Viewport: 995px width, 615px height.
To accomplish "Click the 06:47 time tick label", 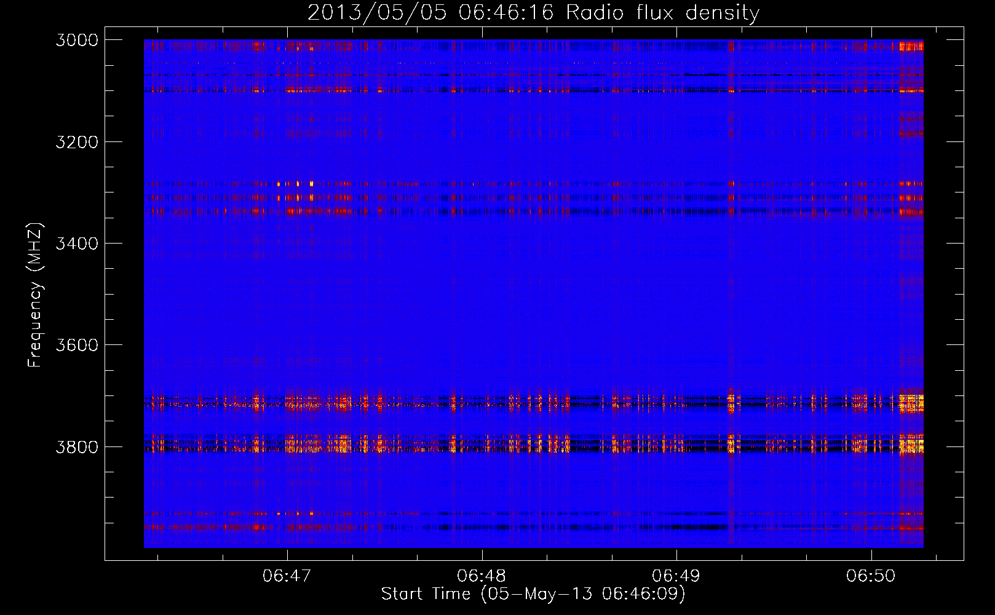I will [287, 576].
